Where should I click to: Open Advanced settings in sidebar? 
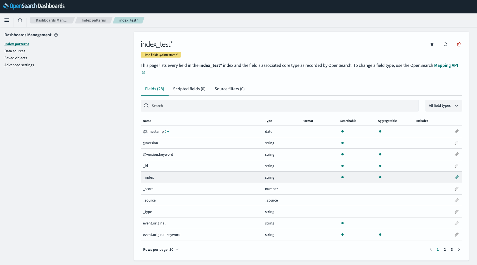click(x=19, y=65)
